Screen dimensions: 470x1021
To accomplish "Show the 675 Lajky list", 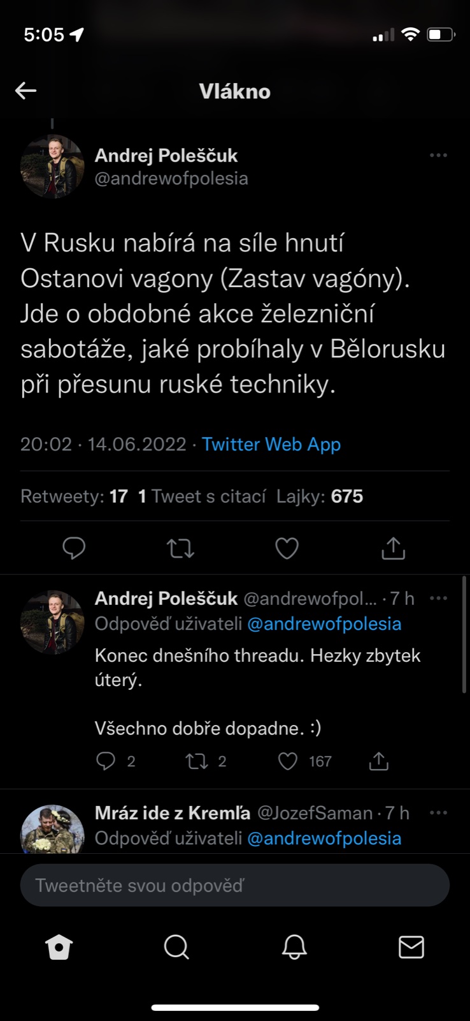I will tap(320, 496).
